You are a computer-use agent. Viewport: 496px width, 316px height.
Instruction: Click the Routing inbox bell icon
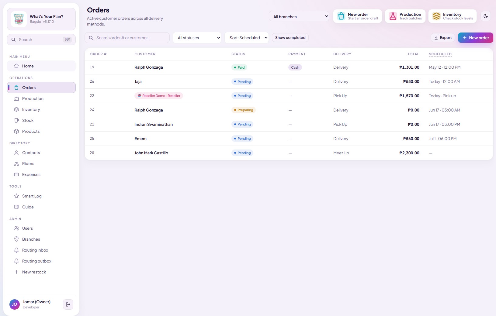[x=16, y=250]
